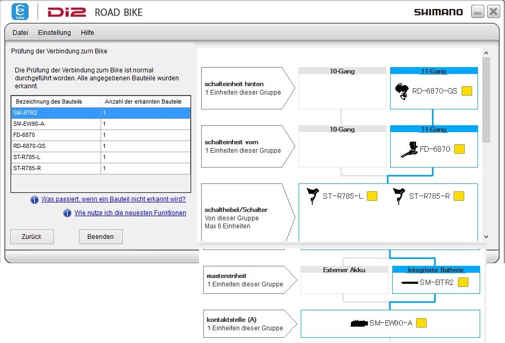
Task: Select 10-Gang tab for schalteinheit vorn
Action: coord(342,129)
